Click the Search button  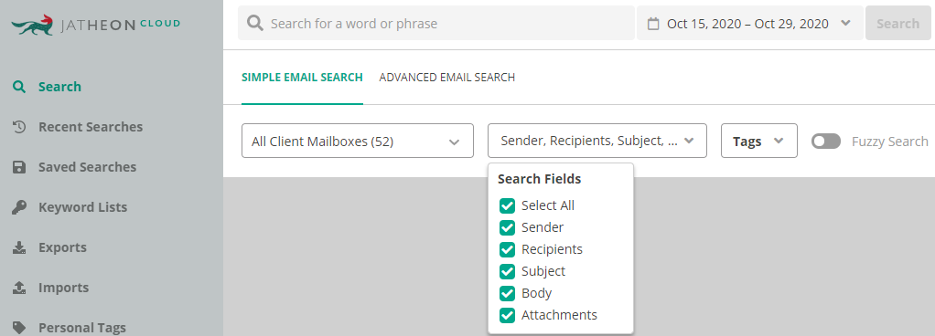click(x=897, y=23)
